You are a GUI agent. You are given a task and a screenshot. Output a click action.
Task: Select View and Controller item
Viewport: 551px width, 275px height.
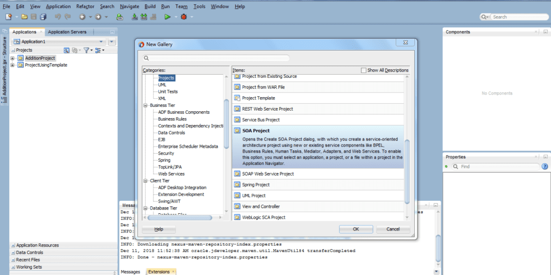tap(318, 207)
